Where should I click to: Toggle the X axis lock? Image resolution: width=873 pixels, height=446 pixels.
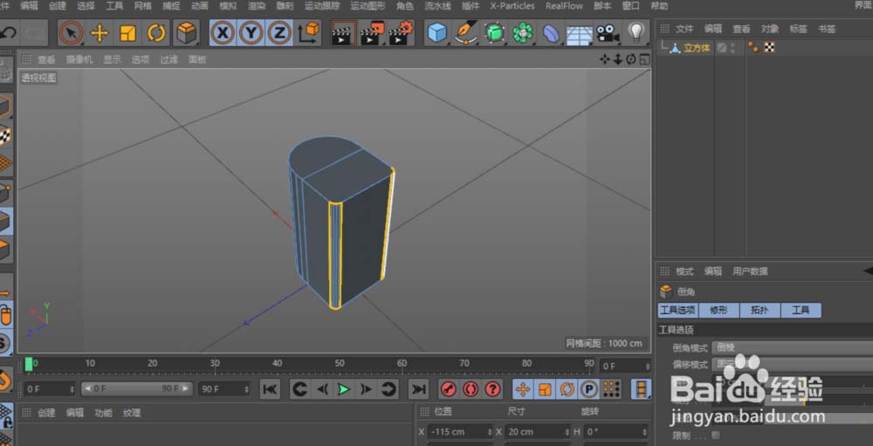coord(223,33)
